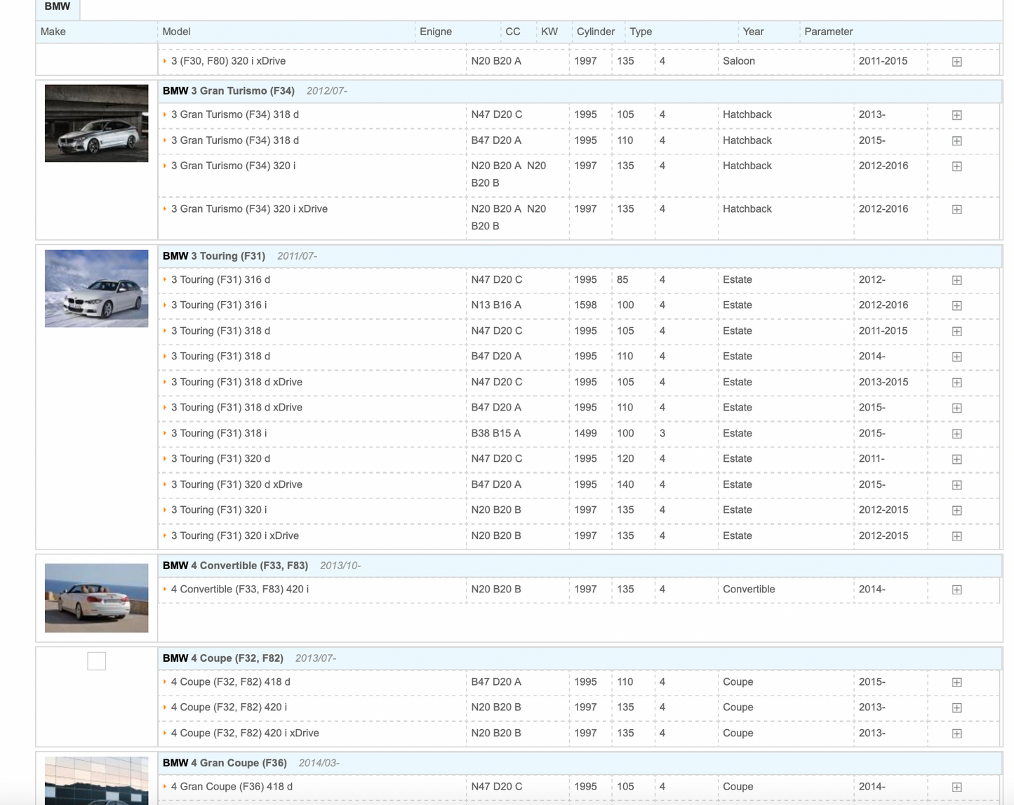
Task: Click engine code N13 B16 A
Action: tap(496, 305)
